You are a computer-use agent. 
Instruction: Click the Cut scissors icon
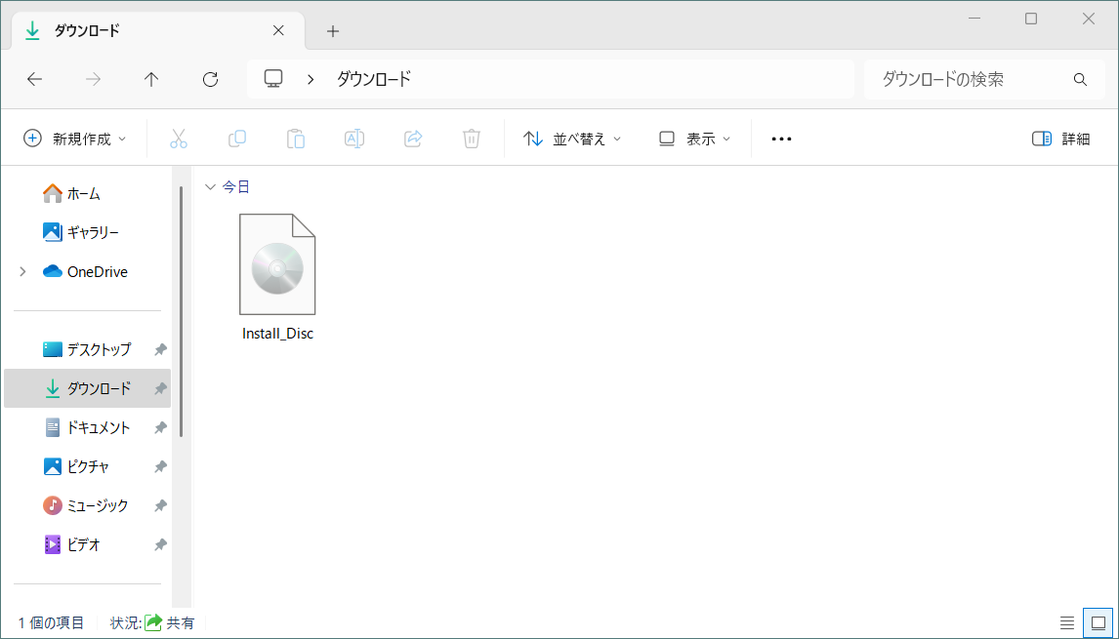(178, 139)
